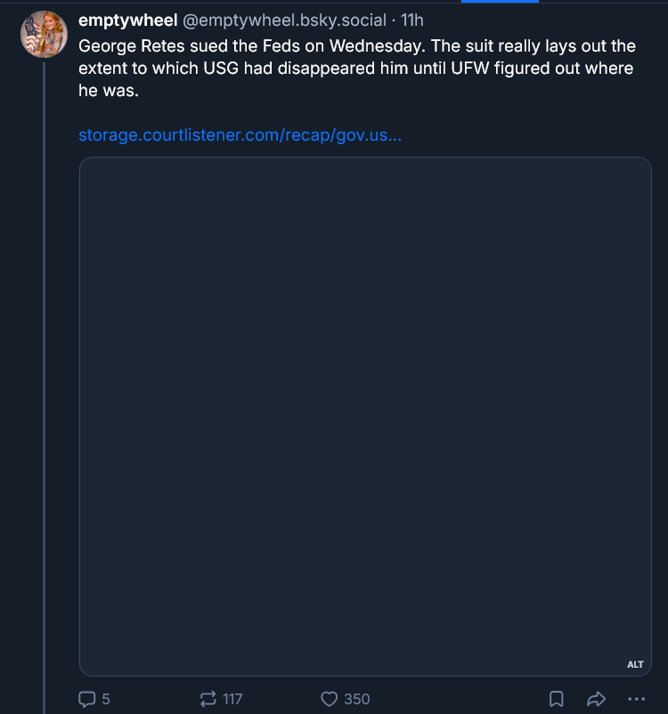
Task: Click the emptywheel profile avatar
Action: pyautogui.click(x=44, y=35)
